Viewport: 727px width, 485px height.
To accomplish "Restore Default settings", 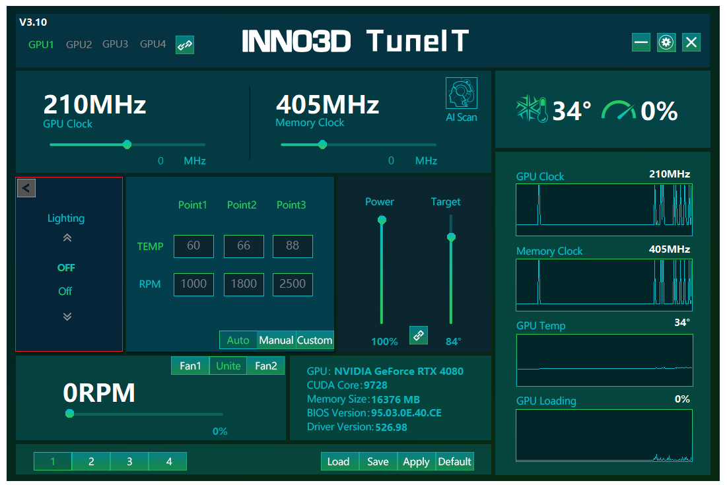I will 455,461.
